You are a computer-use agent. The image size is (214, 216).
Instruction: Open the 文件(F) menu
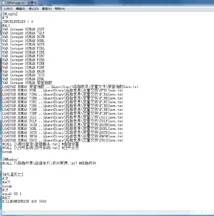[x=8, y=9]
